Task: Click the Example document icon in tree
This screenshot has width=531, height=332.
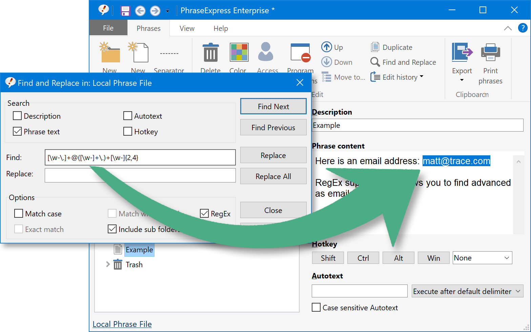Action: 118,249
